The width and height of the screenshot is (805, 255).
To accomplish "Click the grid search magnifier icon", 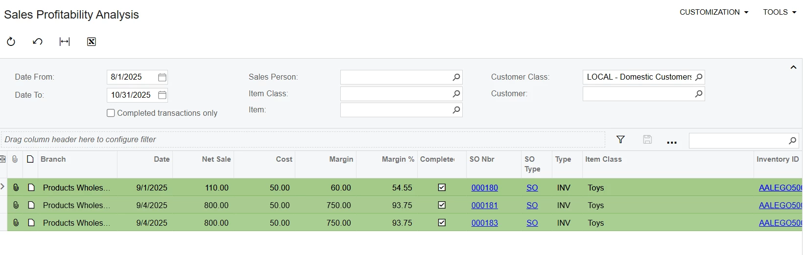I will [x=792, y=141].
